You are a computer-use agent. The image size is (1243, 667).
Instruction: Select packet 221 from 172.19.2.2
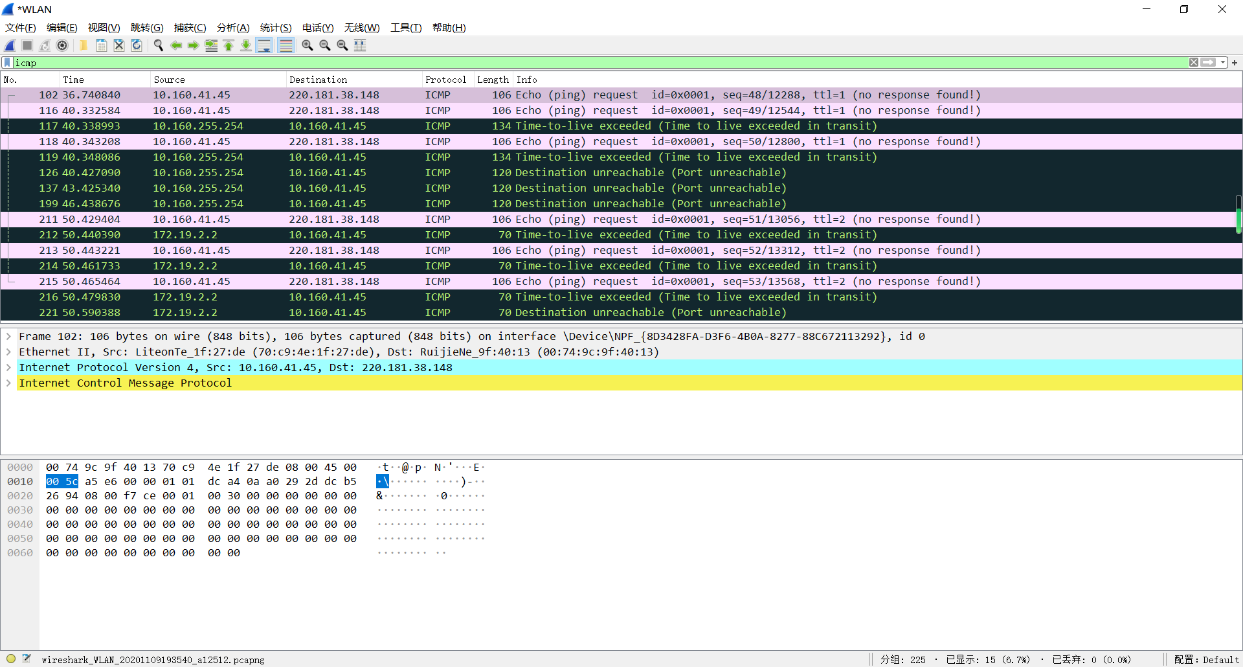[x=621, y=313]
